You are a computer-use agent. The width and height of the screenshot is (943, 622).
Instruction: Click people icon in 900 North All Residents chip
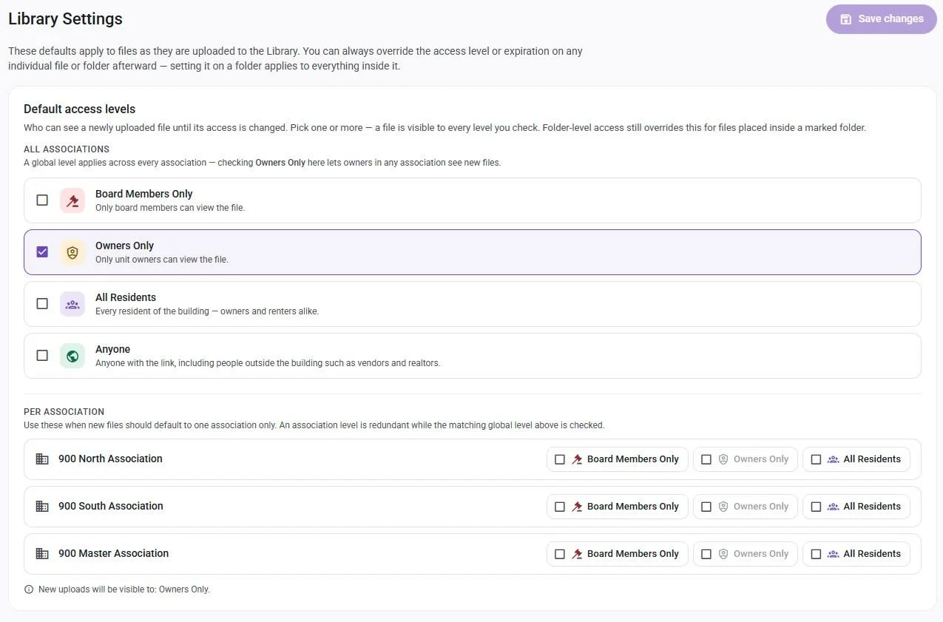pyautogui.click(x=833, y=459)
